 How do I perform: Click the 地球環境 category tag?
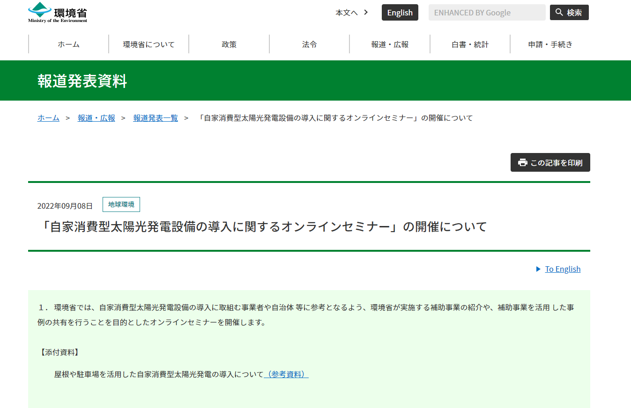click(x=121, y=204)
